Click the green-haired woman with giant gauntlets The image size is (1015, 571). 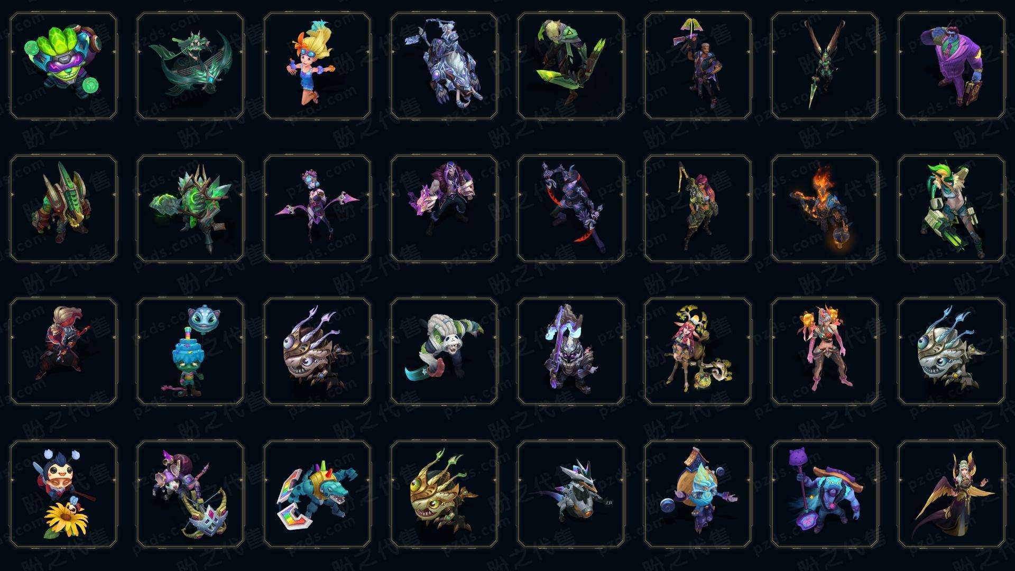[952, 208]
